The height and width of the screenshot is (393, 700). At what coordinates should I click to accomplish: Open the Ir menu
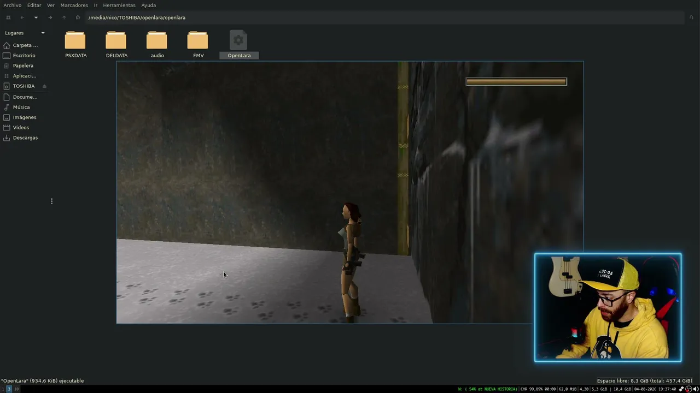tap(95, 5)
